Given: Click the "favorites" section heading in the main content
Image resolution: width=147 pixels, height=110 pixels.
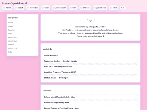Looking at the screenshot, I should pyautogui.click(x=47, y=90).
